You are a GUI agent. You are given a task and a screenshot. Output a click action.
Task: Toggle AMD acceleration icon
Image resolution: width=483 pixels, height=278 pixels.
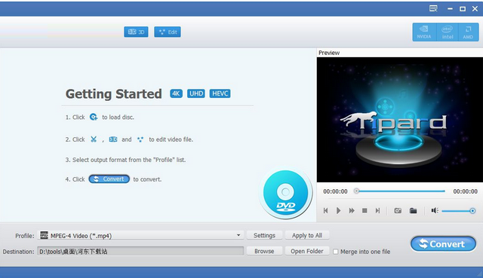point(468,32)
